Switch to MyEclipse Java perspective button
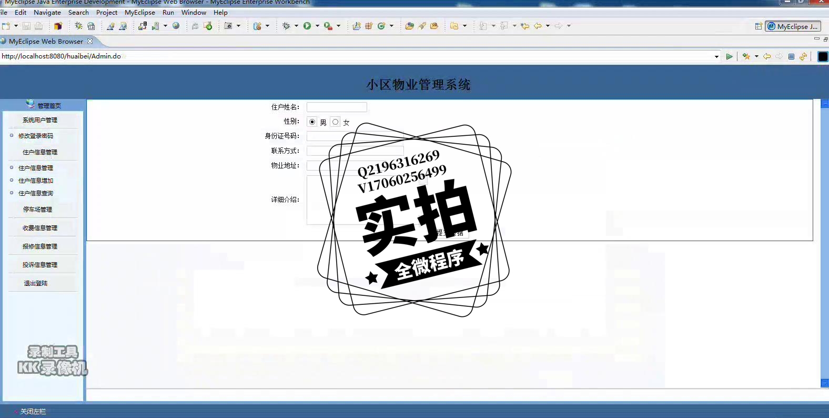Screen dimensions: 829x418 (793, 26)
